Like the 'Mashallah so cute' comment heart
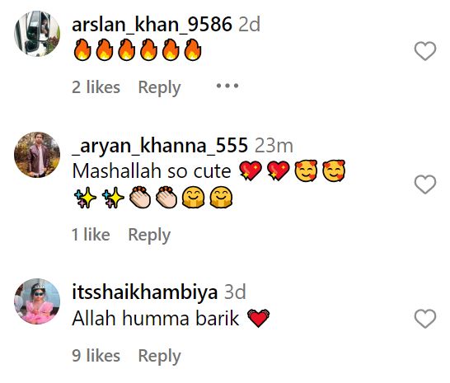Viewport: 450px width, 383px height. [x=425, y=184]
